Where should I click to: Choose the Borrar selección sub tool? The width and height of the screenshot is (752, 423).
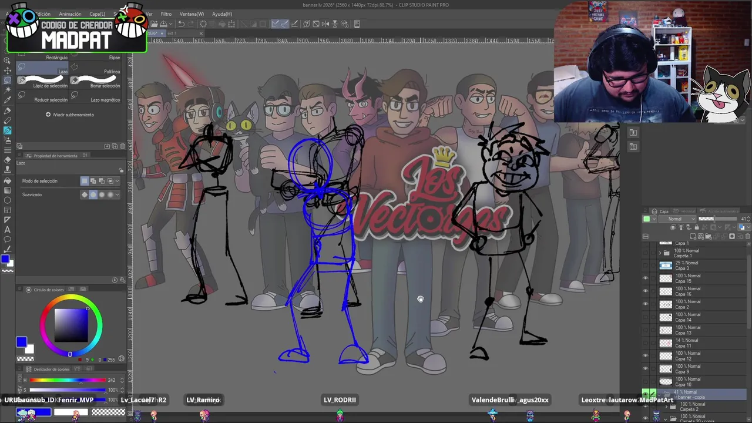96,82
